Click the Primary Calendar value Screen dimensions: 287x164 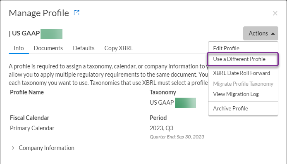(32, 128)
